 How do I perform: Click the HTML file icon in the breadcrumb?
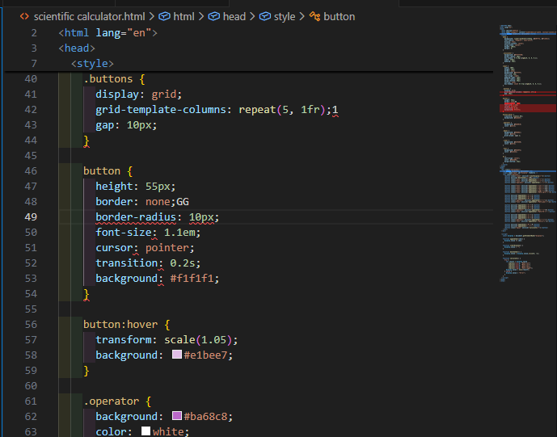tap(24, 16)
